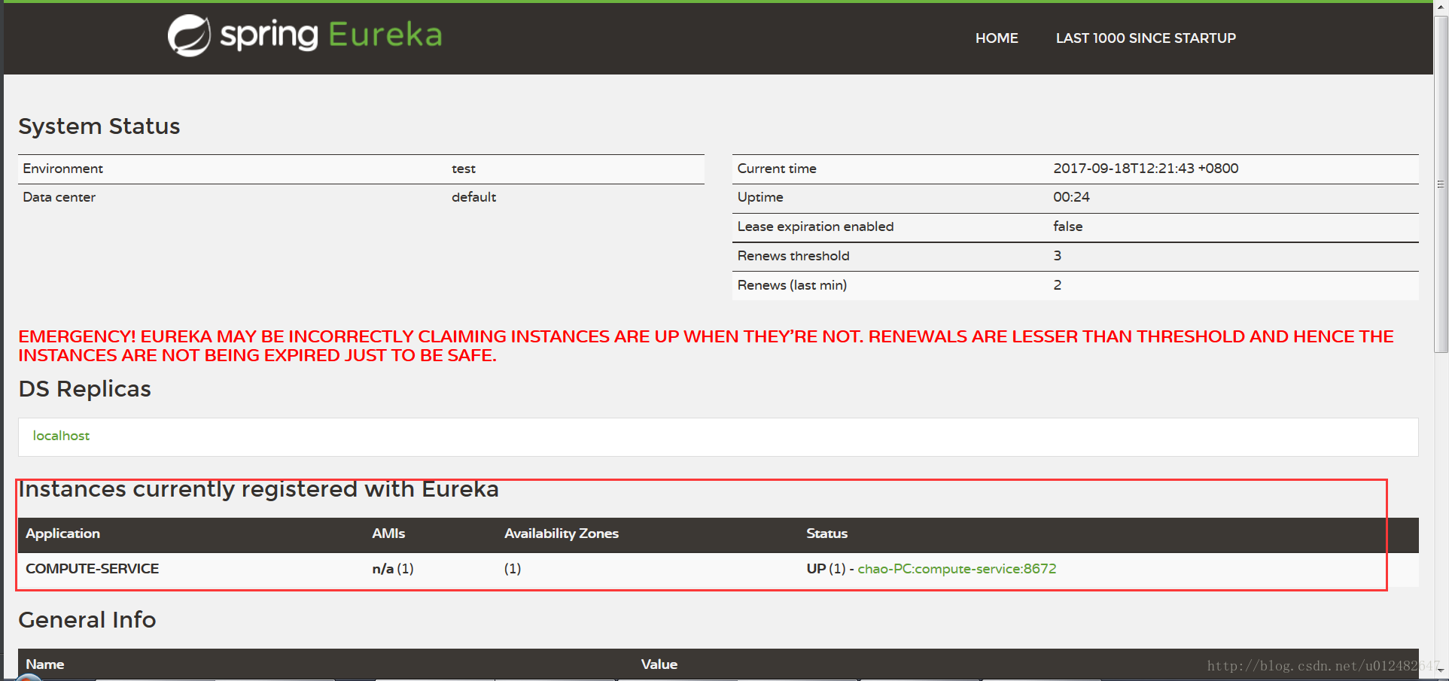
Task: Click the red EMERGENCY warning message
Action: (x=706, y=346)
